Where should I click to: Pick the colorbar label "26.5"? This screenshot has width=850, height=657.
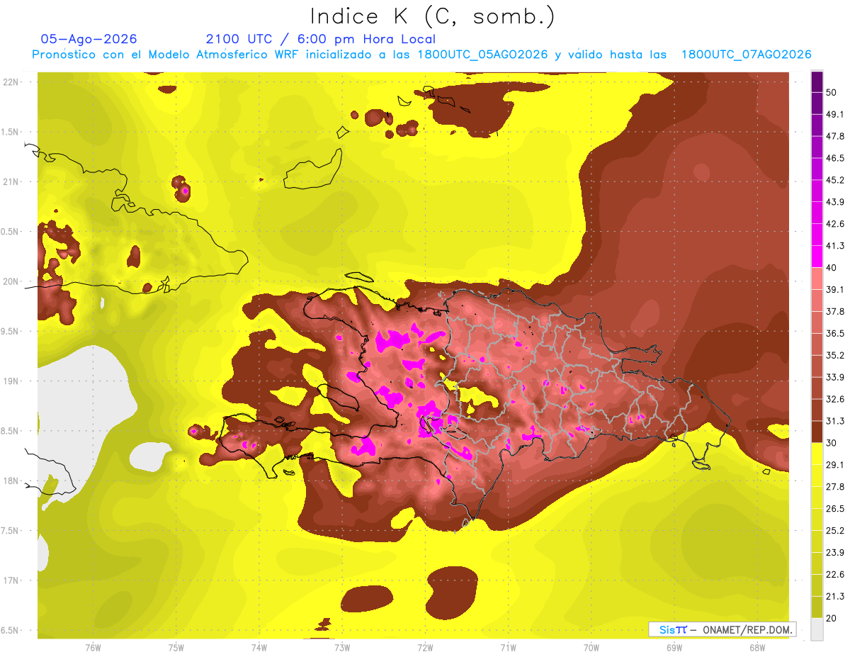pos(835,509)
